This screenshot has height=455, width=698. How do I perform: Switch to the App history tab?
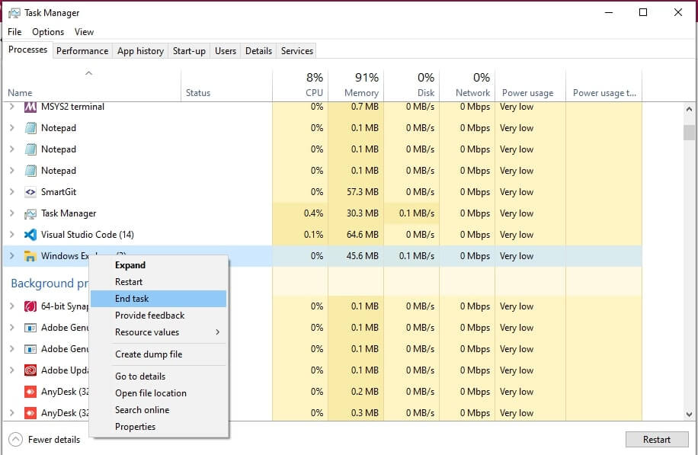[141, 51]
